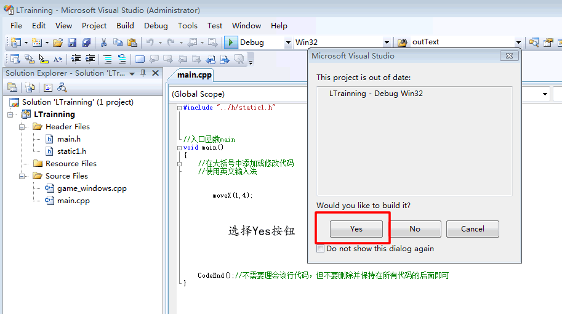Click the Start Debugging green play icon
This screenshot has height=314, width=562.
click(x=231, y=42)
